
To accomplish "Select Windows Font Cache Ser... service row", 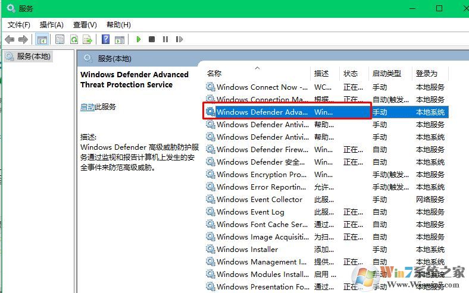I will pos(327,224).
